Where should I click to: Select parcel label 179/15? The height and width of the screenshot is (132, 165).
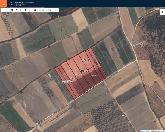[x=84, y=71]
